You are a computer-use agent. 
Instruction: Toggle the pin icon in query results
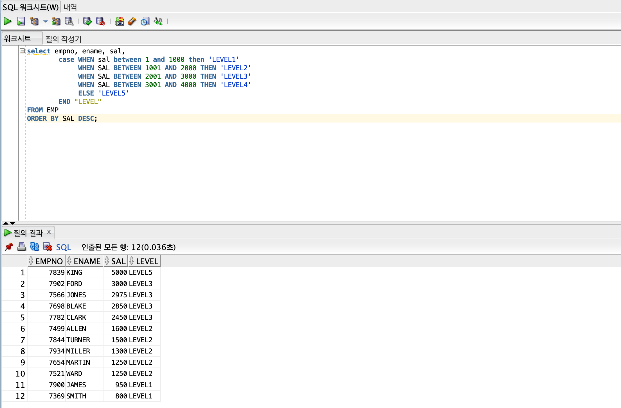click(x=9, y=247)
